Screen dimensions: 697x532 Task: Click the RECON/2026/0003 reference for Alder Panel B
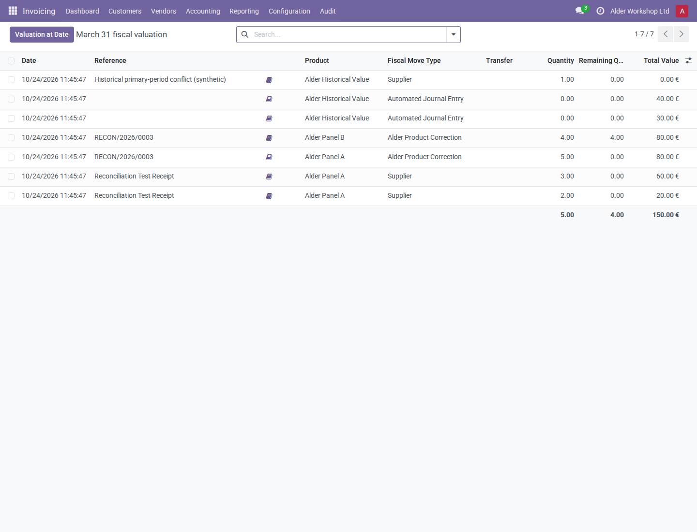click(x=124, y=137)
